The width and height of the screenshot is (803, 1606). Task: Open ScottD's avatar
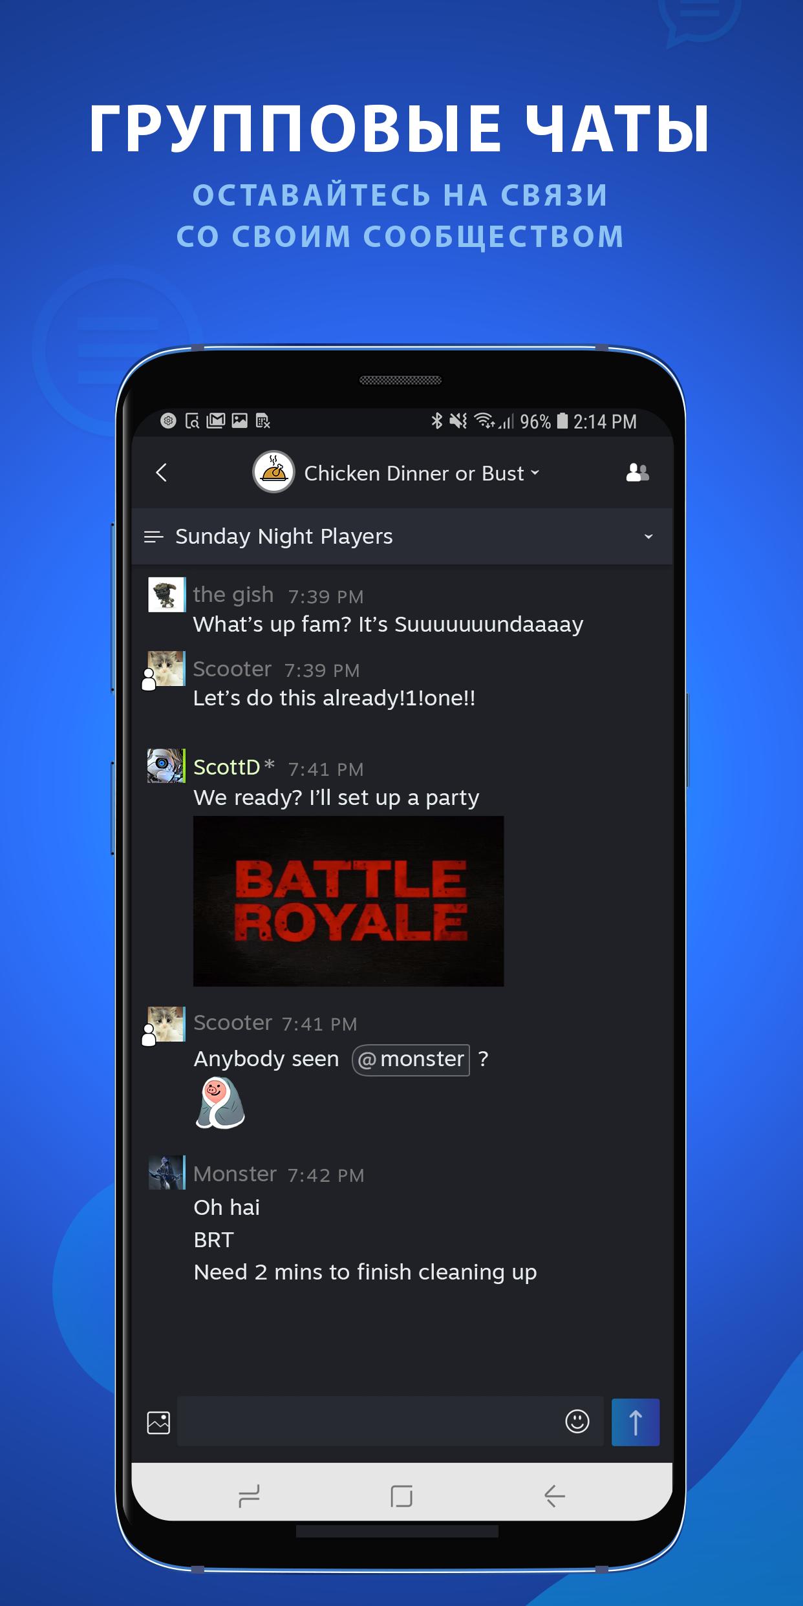(x=167, y=766)
